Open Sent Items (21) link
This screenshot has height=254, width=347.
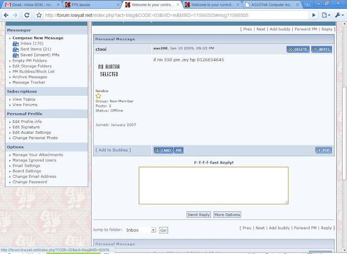pyautogui.click(x=36, y=49)
